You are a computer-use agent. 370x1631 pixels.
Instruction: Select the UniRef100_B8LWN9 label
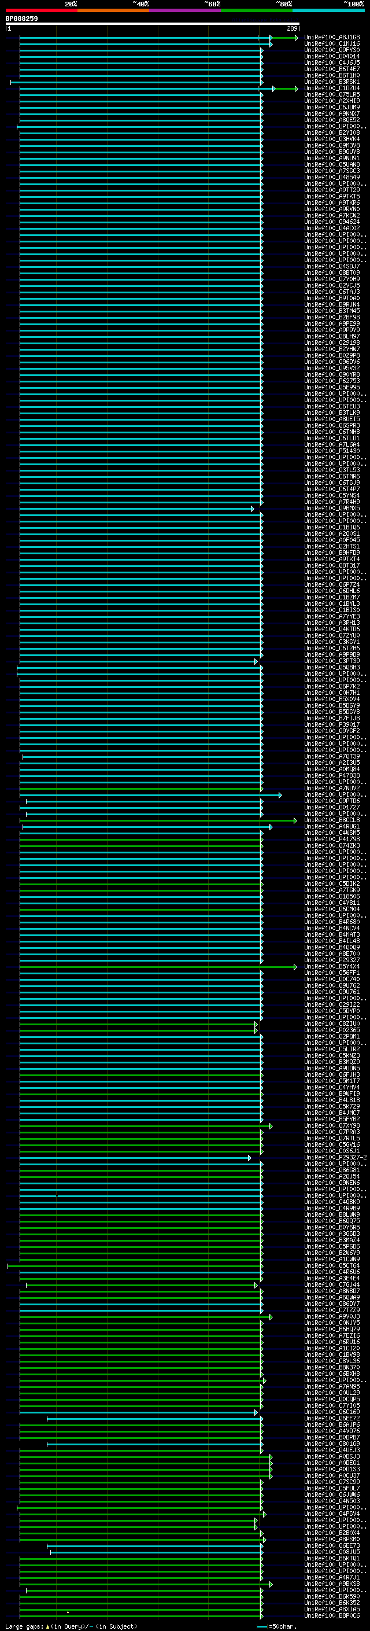pyautogui.click(x=332, y=1215)
